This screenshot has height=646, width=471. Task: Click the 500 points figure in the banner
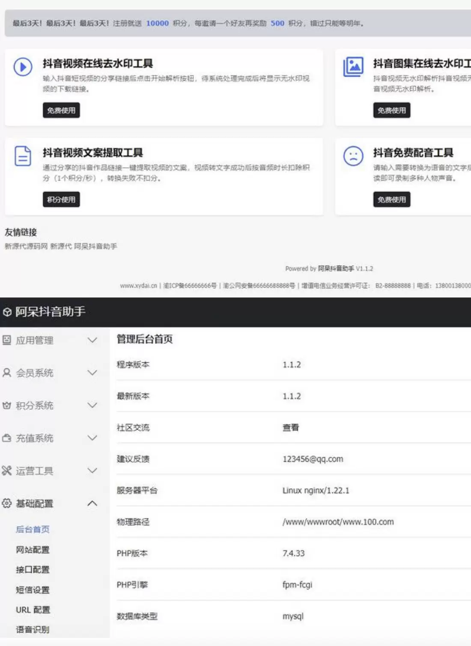(x=277, y=23)
